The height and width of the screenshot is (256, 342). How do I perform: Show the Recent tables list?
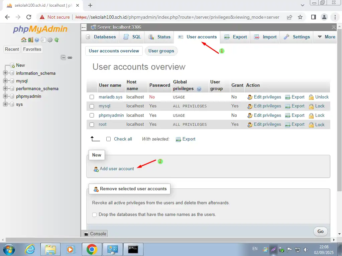point(12,49)
